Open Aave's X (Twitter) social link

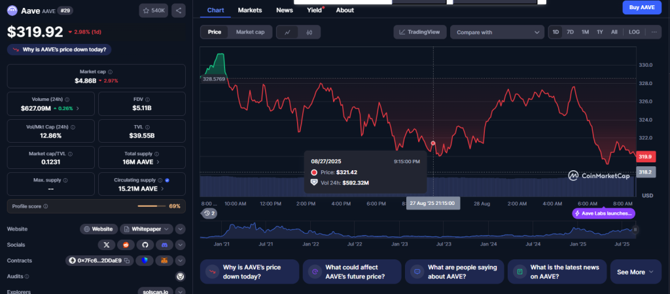coord(107,244)
